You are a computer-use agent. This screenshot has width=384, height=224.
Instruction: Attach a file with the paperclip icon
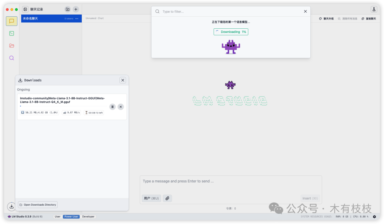tap(167, 198)
